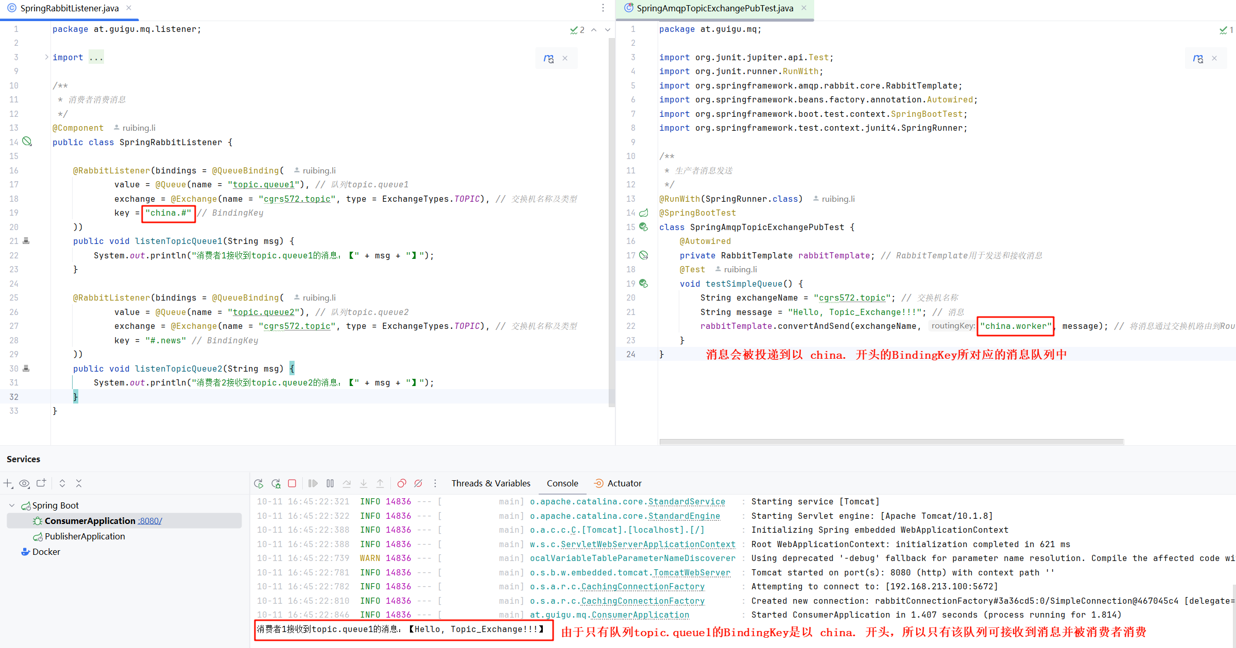Toggle Mute Breakpoints in the debug toolbar
1236x648 pixels.
418,483
